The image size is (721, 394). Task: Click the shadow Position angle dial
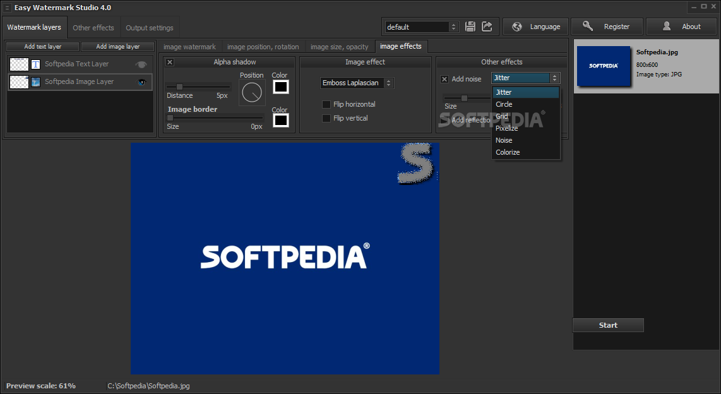tap(252, 92)
